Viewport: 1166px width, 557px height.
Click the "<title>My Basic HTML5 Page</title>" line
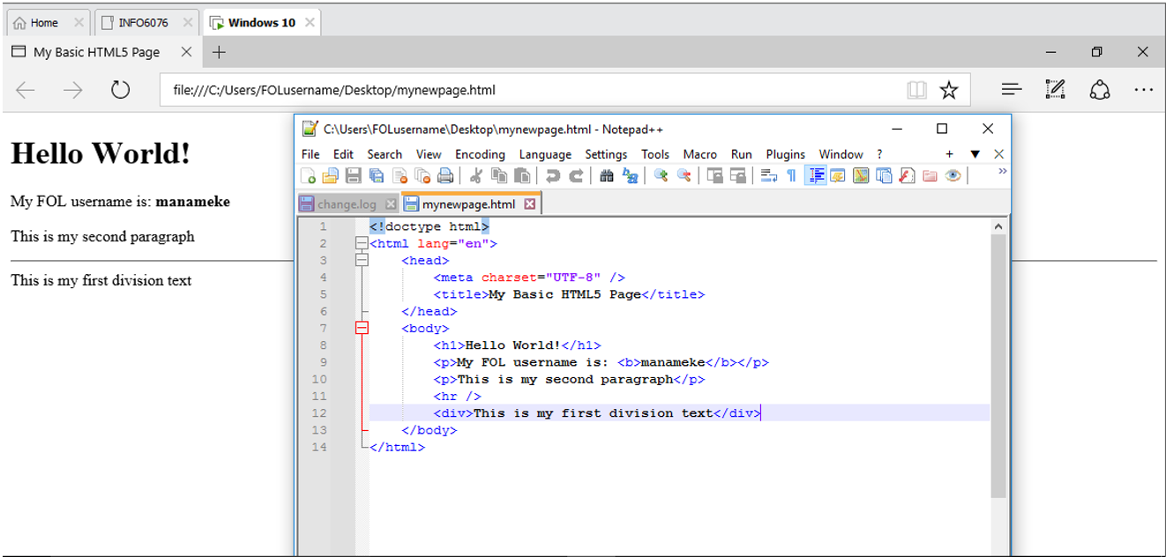(569, 294)
